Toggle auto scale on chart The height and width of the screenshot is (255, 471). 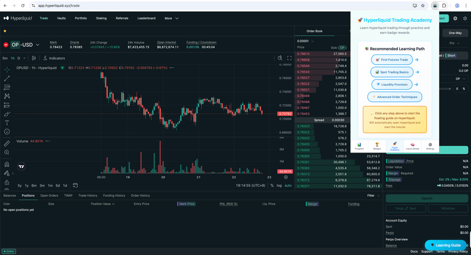(288, 186)
